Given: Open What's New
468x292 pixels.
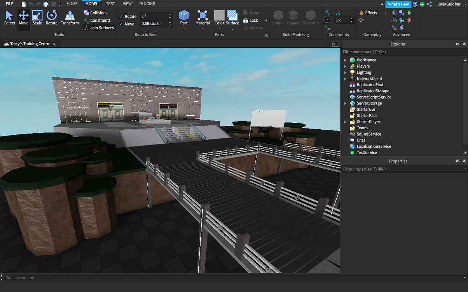Looking at the screenshot, I should (x=398, y=4).
